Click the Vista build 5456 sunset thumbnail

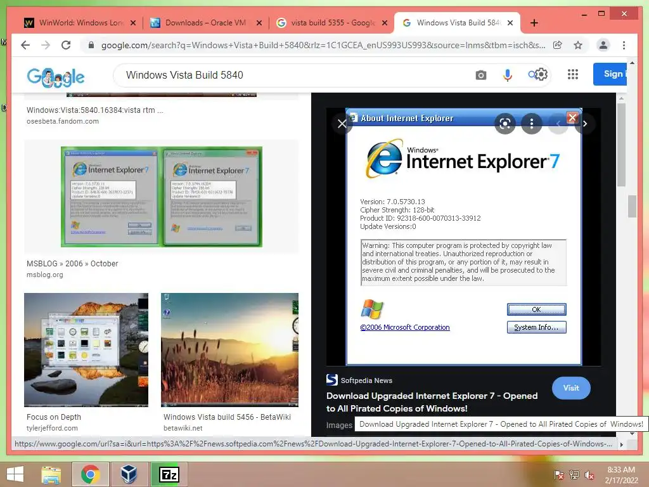click(x=229, y=350)
